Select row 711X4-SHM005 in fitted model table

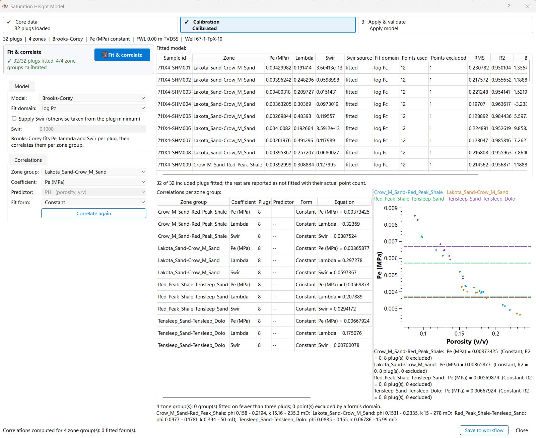[342, 116]
